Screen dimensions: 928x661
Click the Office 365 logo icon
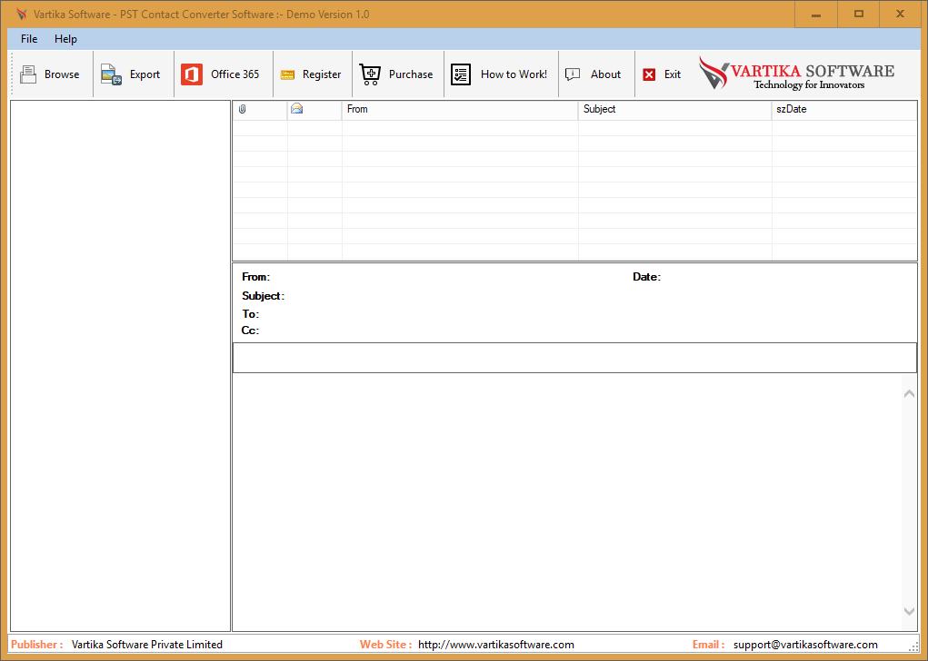[192, 74]
